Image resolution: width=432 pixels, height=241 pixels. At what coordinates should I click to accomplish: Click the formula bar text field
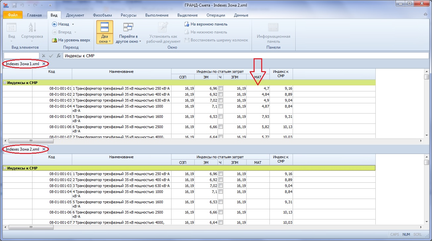coord(232,56)
